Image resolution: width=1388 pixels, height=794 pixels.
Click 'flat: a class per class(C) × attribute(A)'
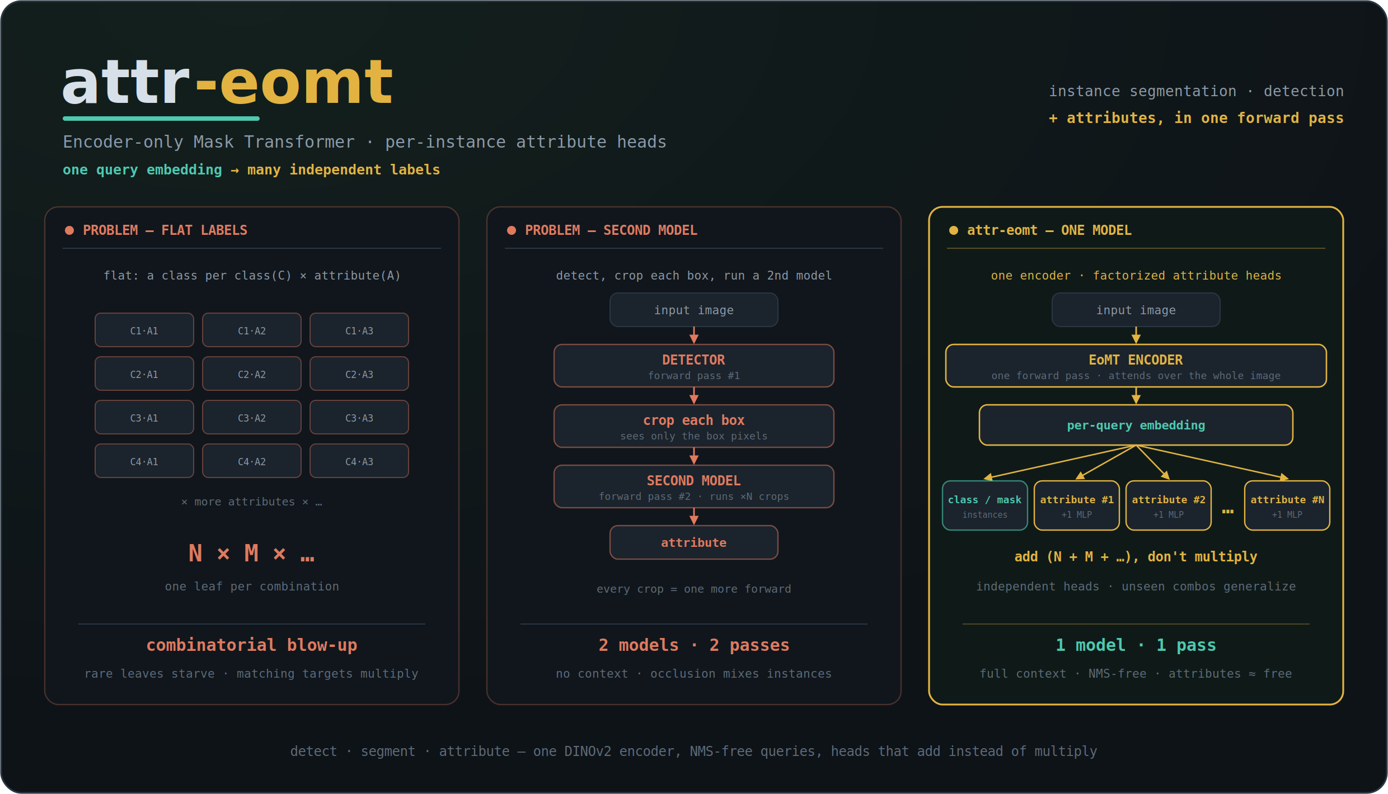tap(252, 276)
